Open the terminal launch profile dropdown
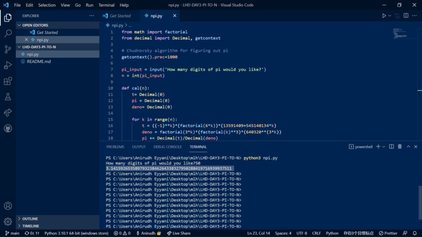 384,146
